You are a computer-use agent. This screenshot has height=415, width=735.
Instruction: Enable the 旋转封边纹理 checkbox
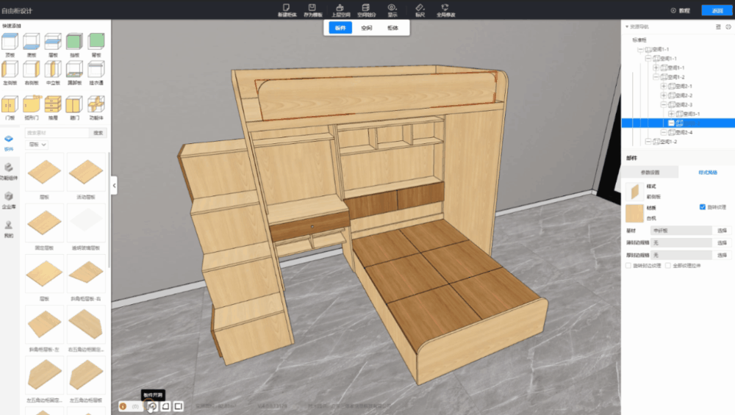tap(627, 266)
